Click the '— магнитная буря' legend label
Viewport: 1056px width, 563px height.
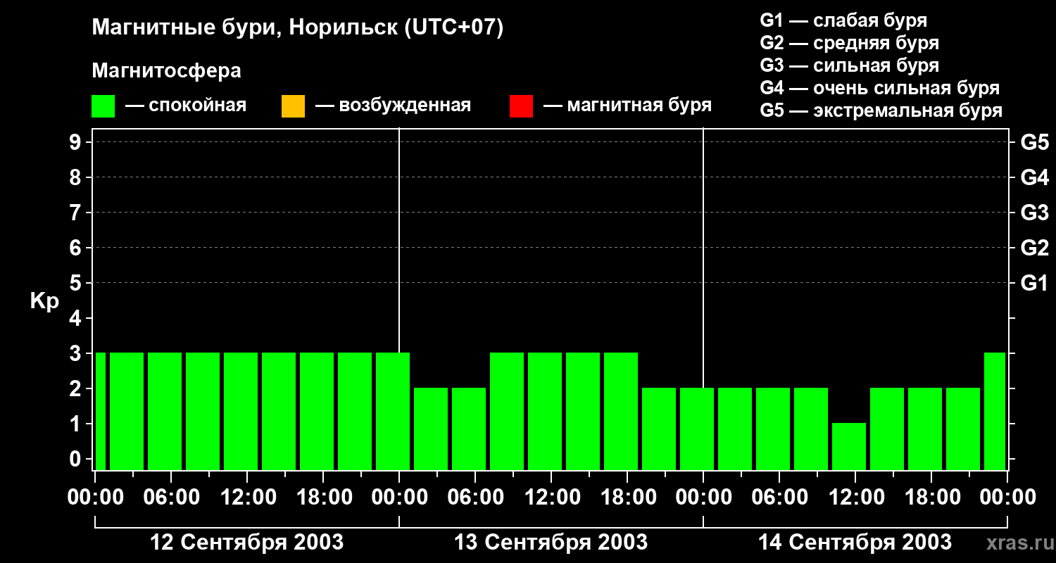click(x=627, y=106)
